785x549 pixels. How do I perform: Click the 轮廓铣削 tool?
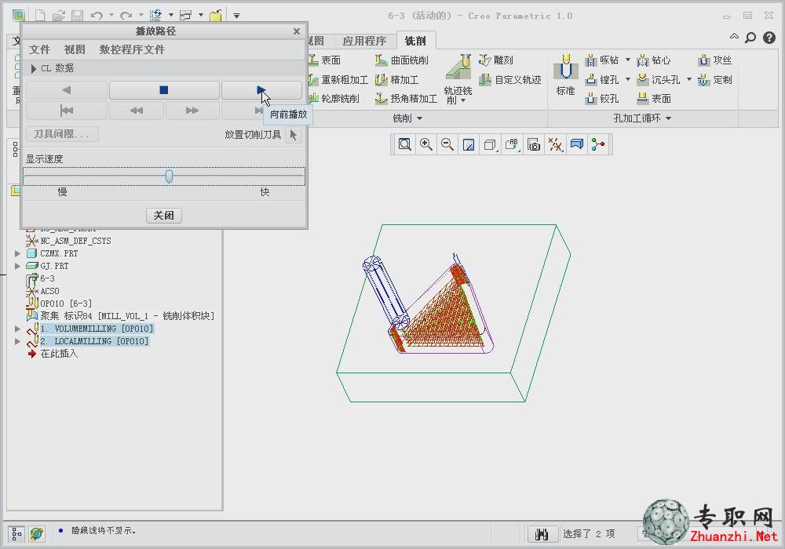[x=334, y=99]
